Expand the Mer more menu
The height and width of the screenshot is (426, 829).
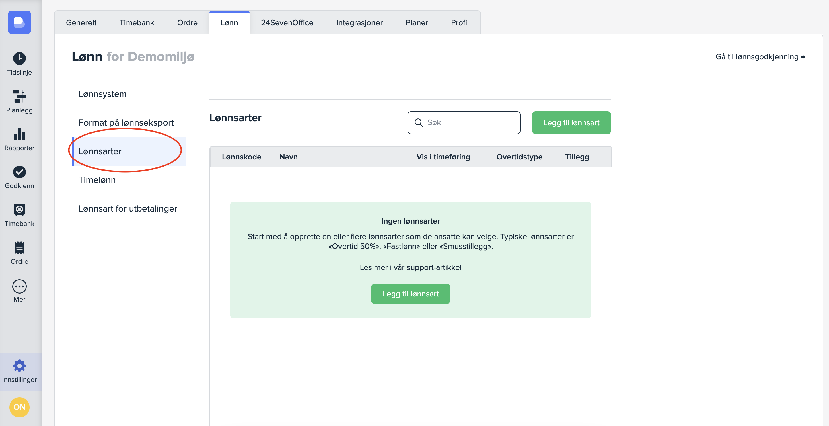tap(19, 286)
